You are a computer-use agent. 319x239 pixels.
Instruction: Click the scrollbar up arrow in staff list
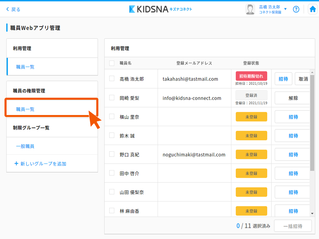(312, 72)
